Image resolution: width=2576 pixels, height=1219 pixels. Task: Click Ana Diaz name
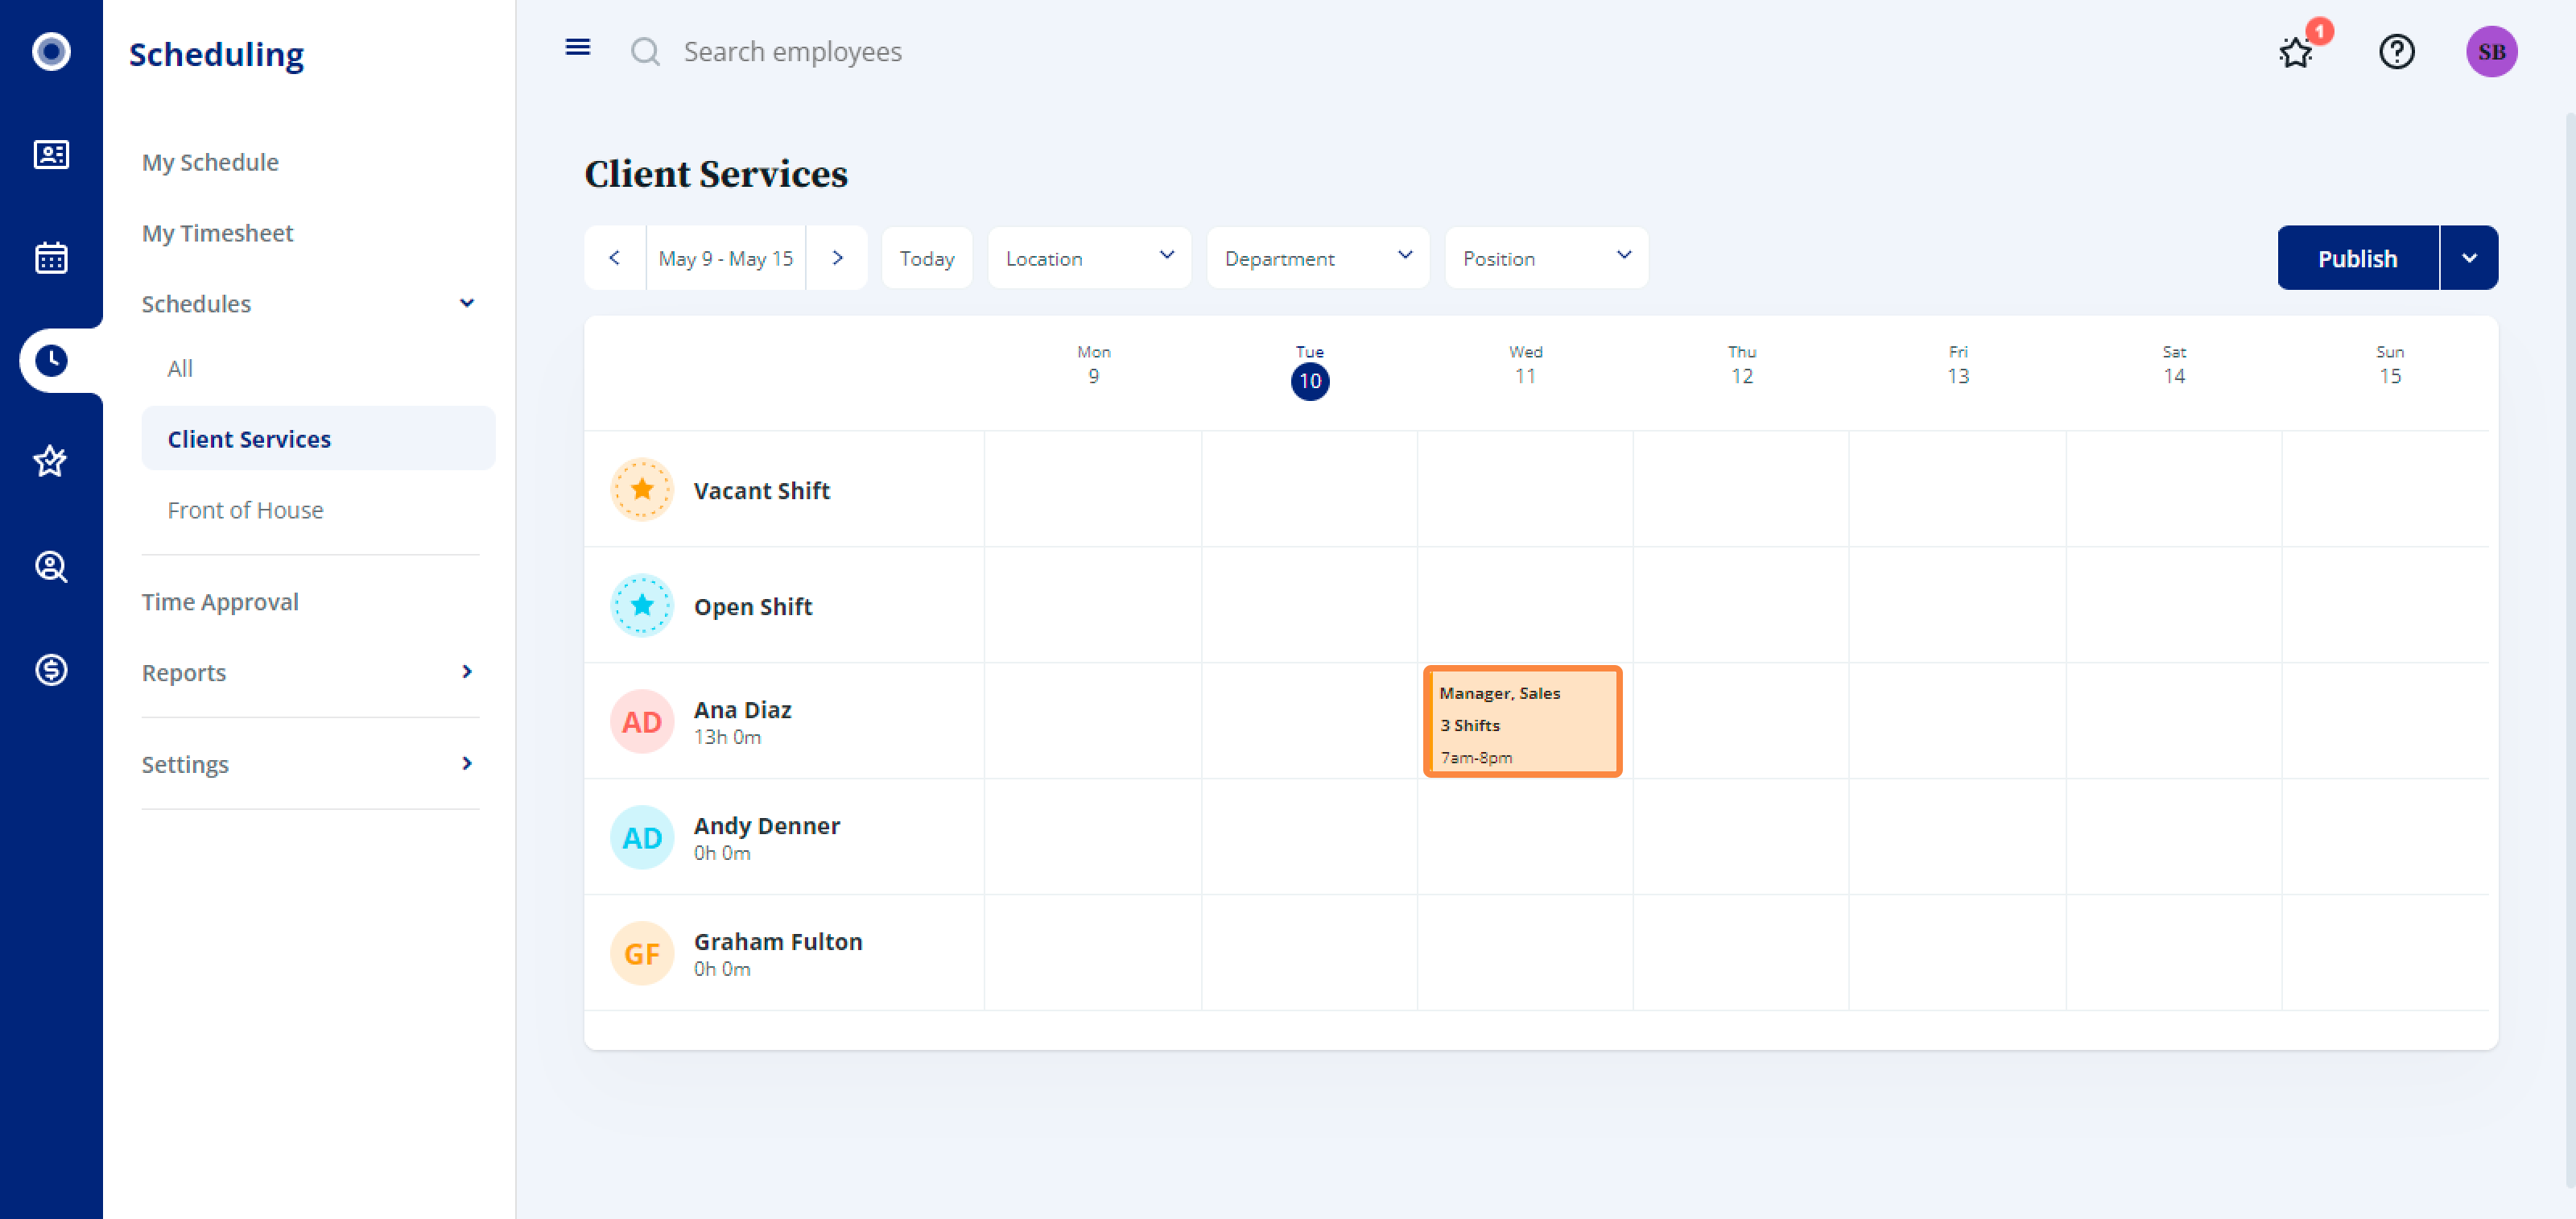pos(742,709)
